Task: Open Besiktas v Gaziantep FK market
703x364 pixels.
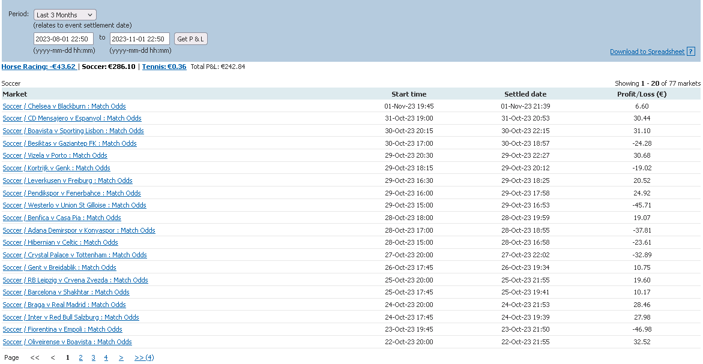Action: pyautogui.click(x=70, y=143)
